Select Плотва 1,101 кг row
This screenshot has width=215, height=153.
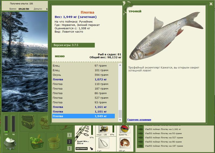pyautogui.click(x=84, y=112)
